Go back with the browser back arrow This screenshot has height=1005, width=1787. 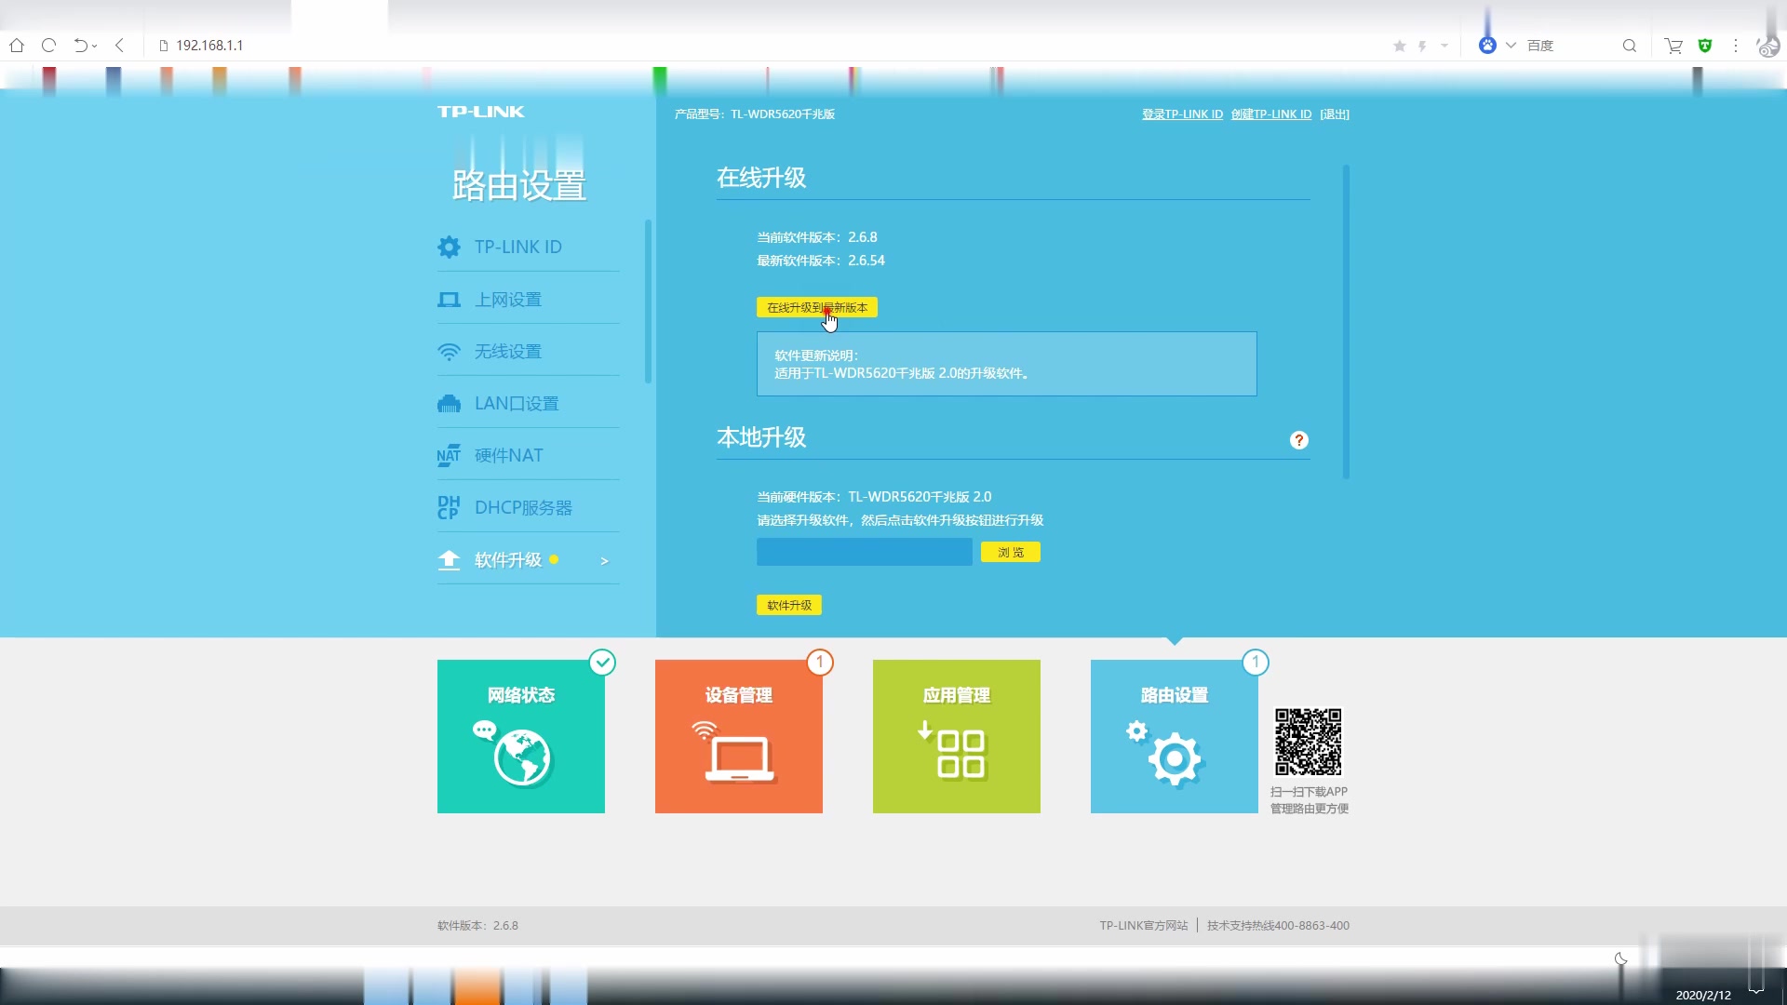point(119,45)
